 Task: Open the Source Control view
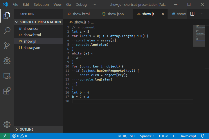[x=7, y=45]
